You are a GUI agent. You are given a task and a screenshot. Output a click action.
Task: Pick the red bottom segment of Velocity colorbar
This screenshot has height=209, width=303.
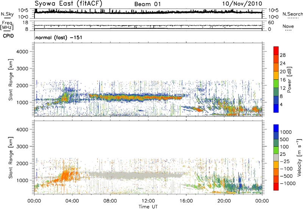pos(276,187)
